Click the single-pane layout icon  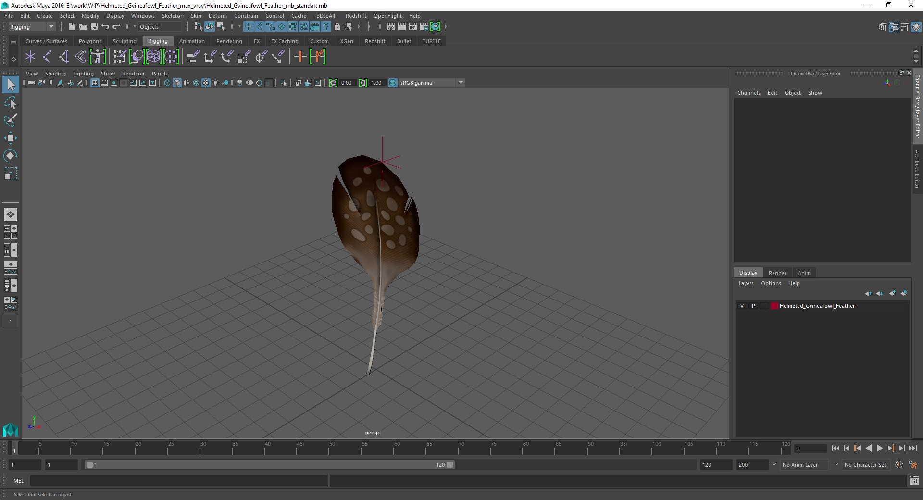click(x=10, y=214)
